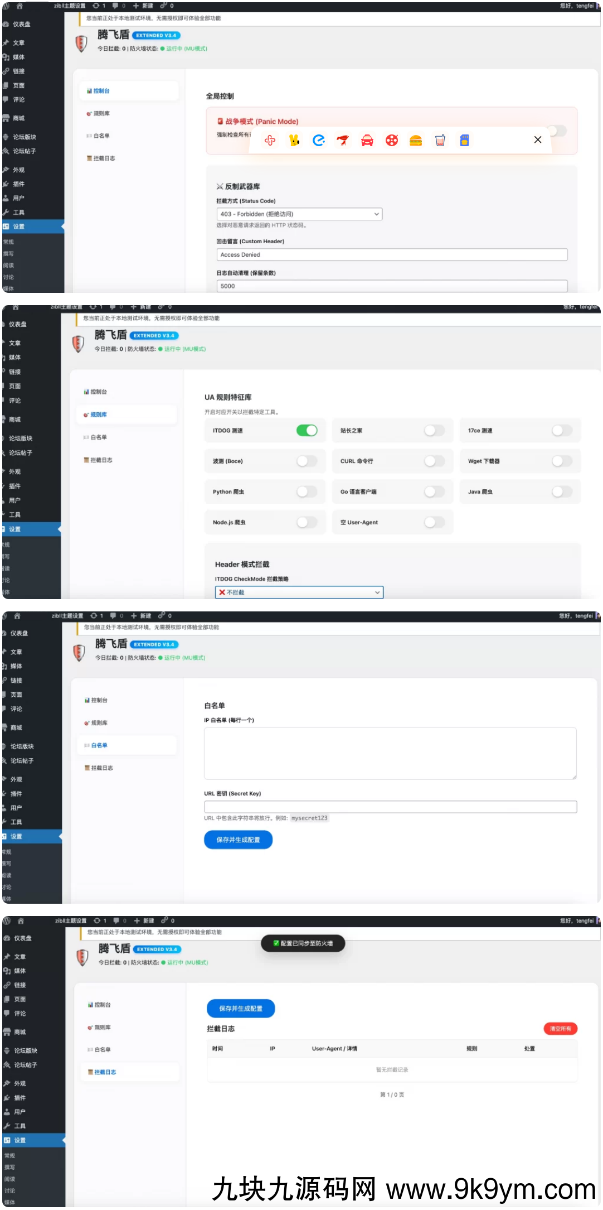
Task: Select the highlighted blue 拦截日志 tab
Action: pyautogui.click(x=105, y=1072)
